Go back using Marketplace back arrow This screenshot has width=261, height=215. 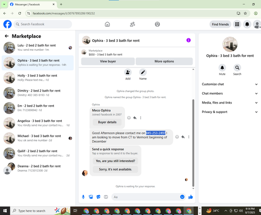(7, 36)
